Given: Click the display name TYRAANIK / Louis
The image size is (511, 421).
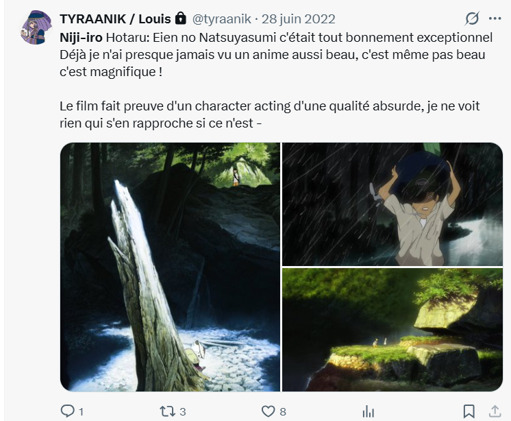Looking at the screenshot, I should click(115, 19).
